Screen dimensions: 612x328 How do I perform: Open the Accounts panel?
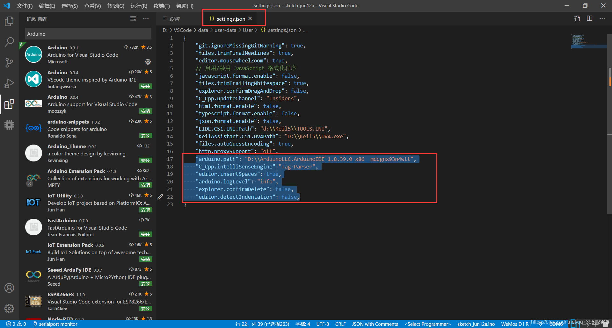tap(9, 288)
